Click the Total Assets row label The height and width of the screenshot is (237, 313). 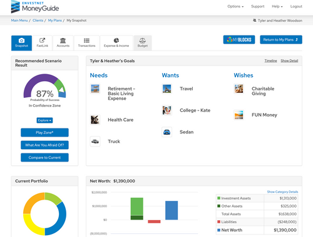point(231,214)
